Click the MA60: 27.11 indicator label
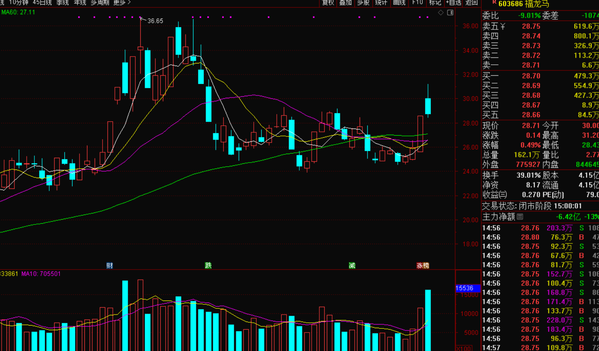Viewport: 599px width, 351px height. [18, 12]
